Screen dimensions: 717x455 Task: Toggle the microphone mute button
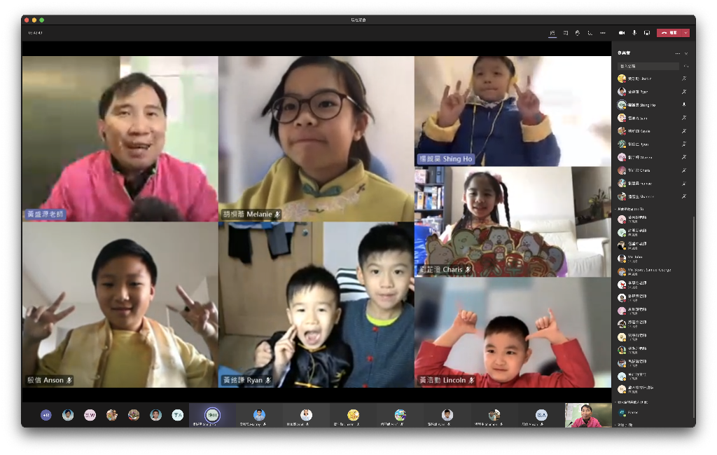pyautogui.click(x=634, y=33)
